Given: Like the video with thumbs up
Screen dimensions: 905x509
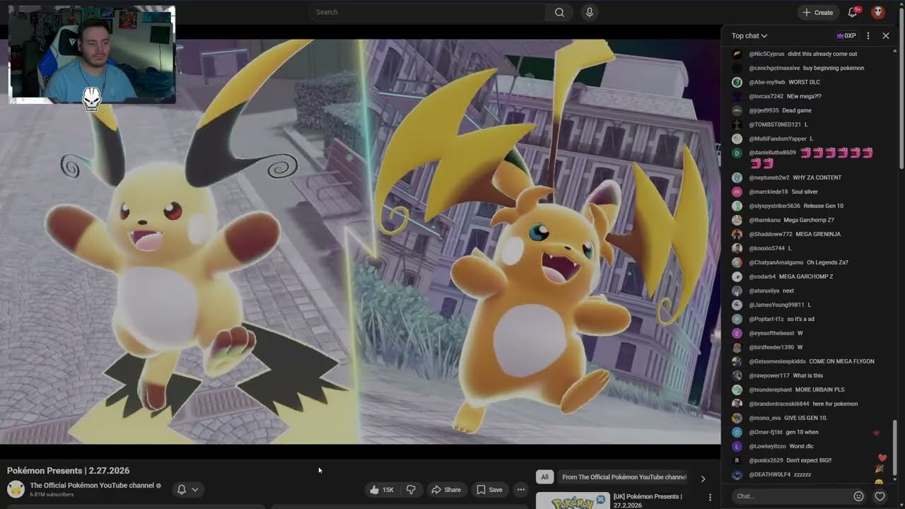Looking at the screenshot, I should coord(381,489).
